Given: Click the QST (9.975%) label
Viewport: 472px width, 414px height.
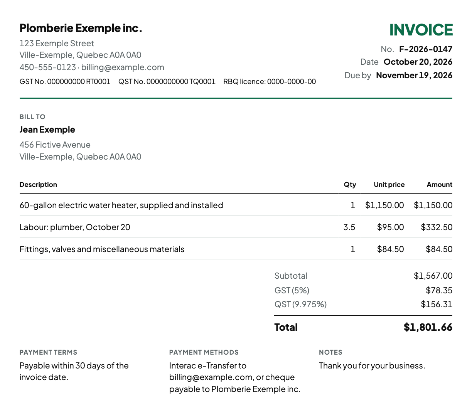Looking at the screenshot, I should coord(301,305).
